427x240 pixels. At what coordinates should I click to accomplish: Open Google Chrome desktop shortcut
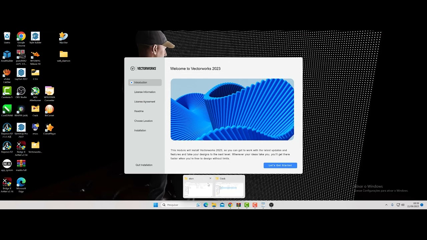pyautogui.click(x=21, y=39)
